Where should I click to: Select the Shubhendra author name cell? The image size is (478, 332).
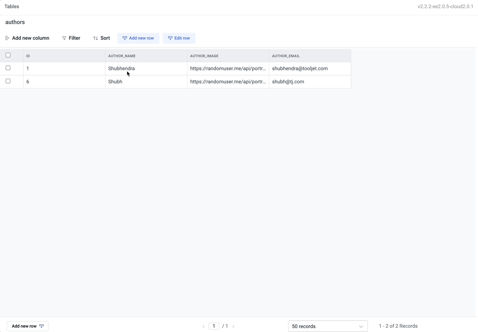121,68
